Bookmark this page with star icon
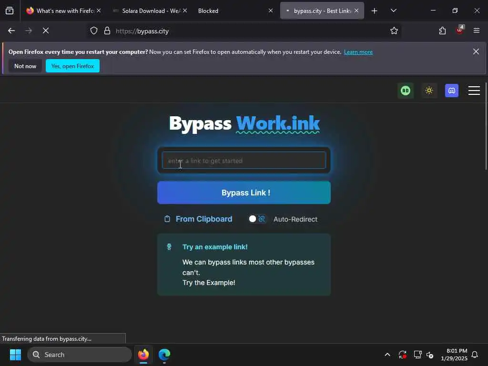488x366 pixels. click(x=394, y=30)
